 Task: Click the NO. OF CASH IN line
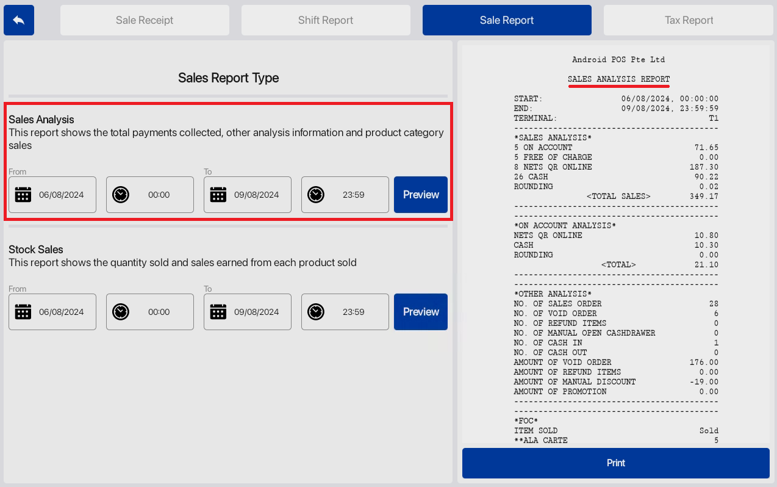[x=616, y=343]
